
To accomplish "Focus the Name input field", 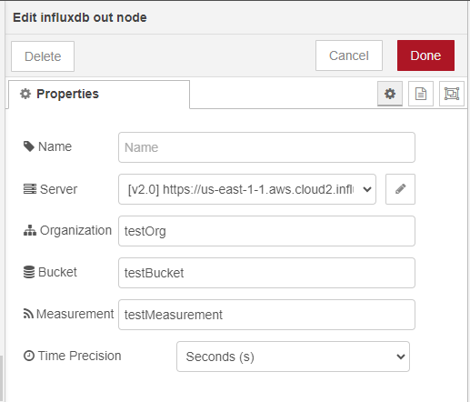I will tap(266, 147).
